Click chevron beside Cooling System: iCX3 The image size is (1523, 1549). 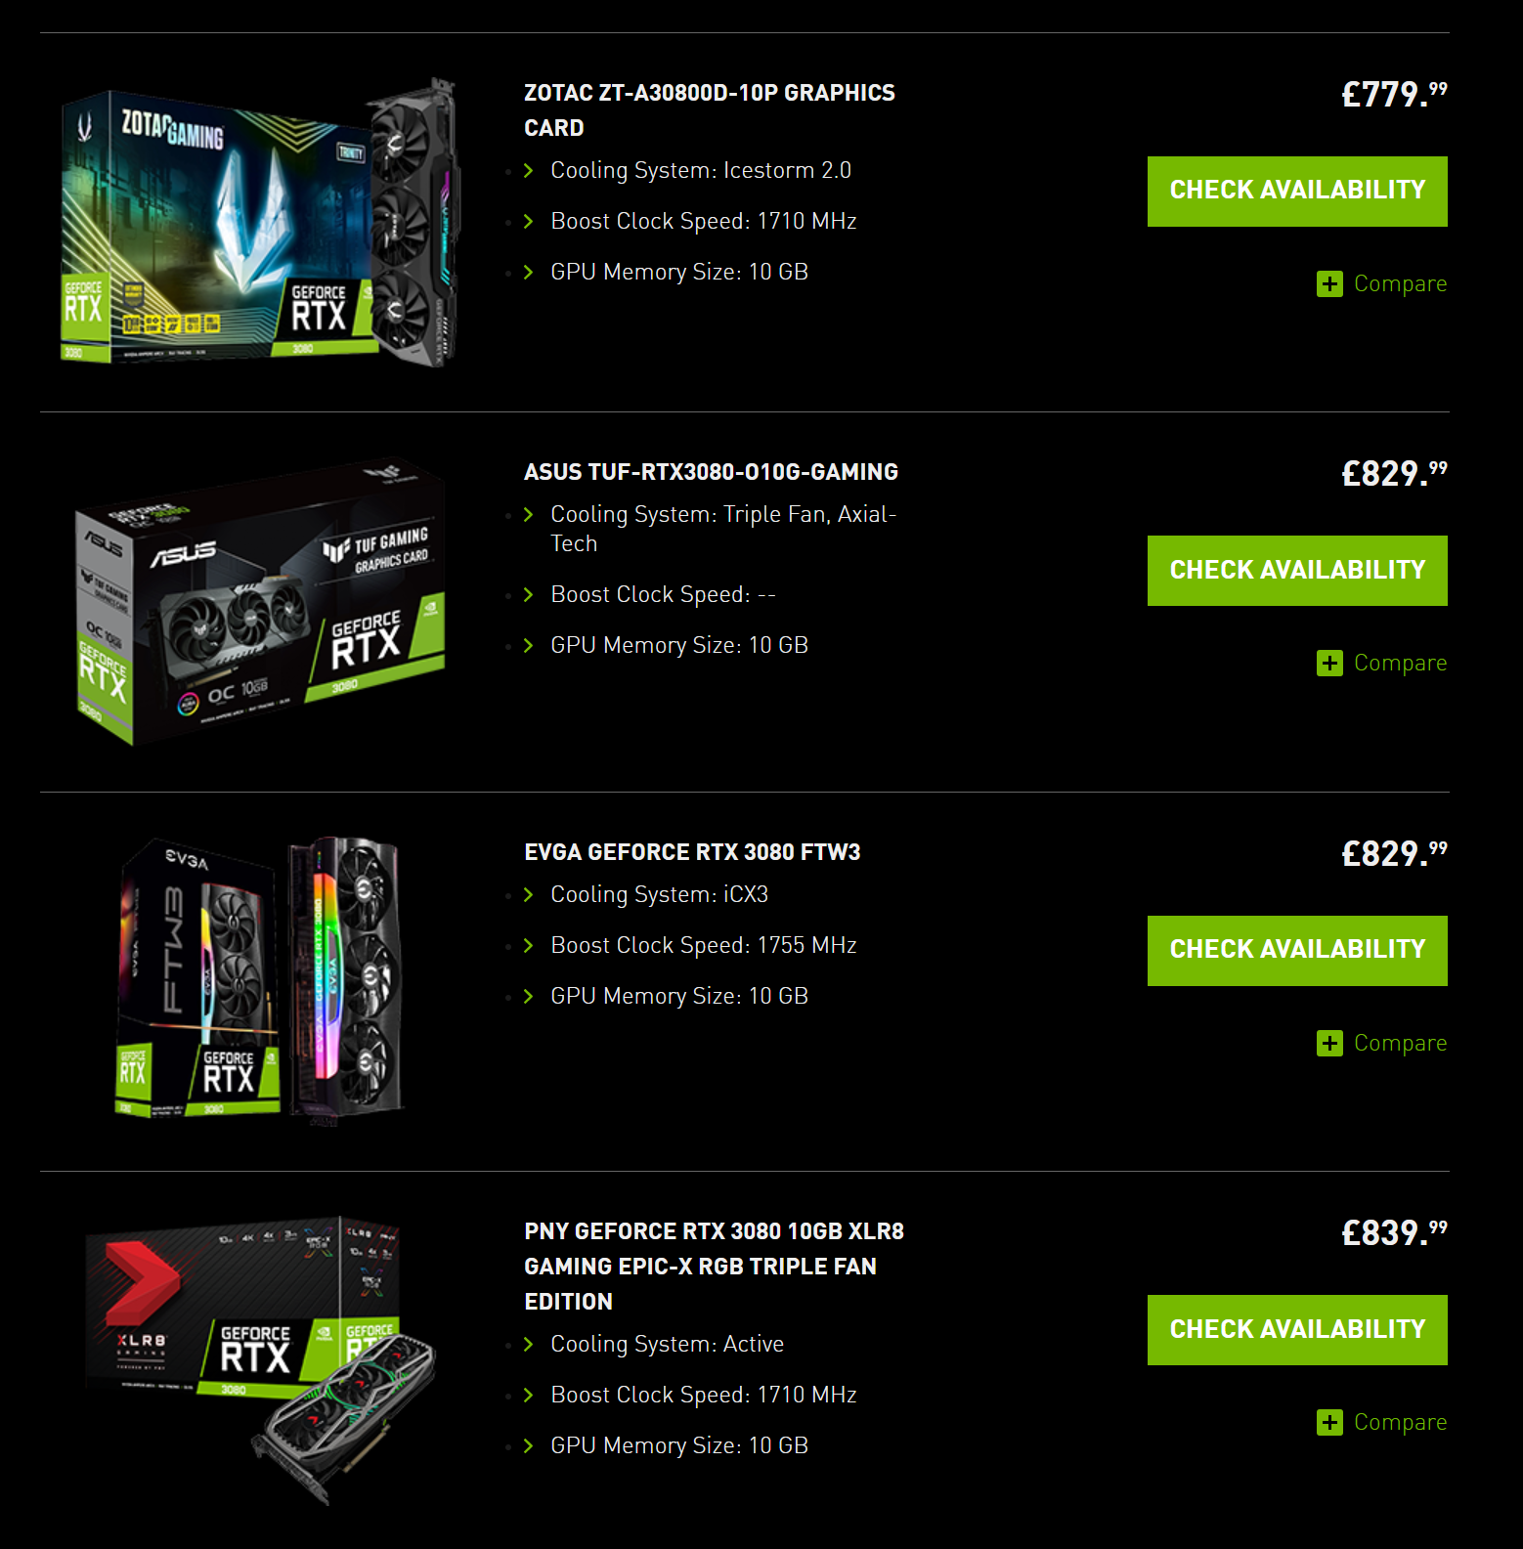529,894
